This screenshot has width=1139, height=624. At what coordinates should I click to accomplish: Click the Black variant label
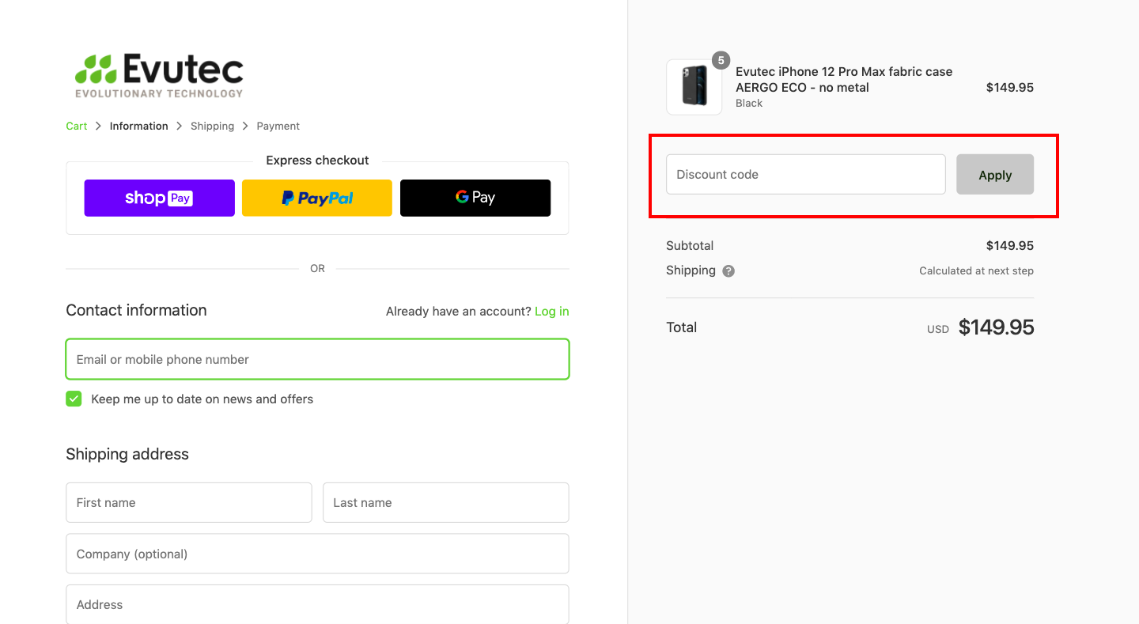point(749,103)
